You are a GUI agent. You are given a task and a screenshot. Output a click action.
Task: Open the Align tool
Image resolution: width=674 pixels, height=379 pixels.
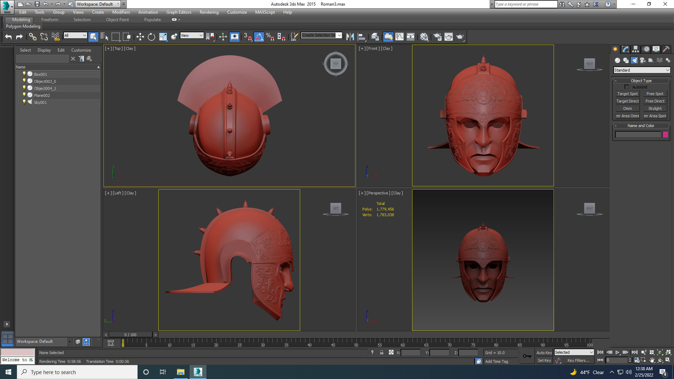362,36
